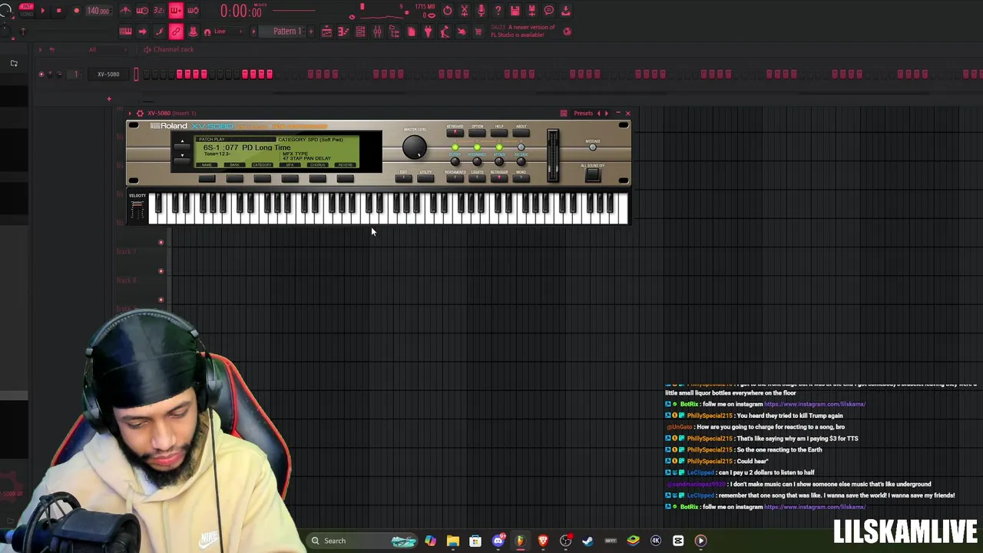Add a channel with the plus button
Viewport: 983px width, 553px height.
109,99
